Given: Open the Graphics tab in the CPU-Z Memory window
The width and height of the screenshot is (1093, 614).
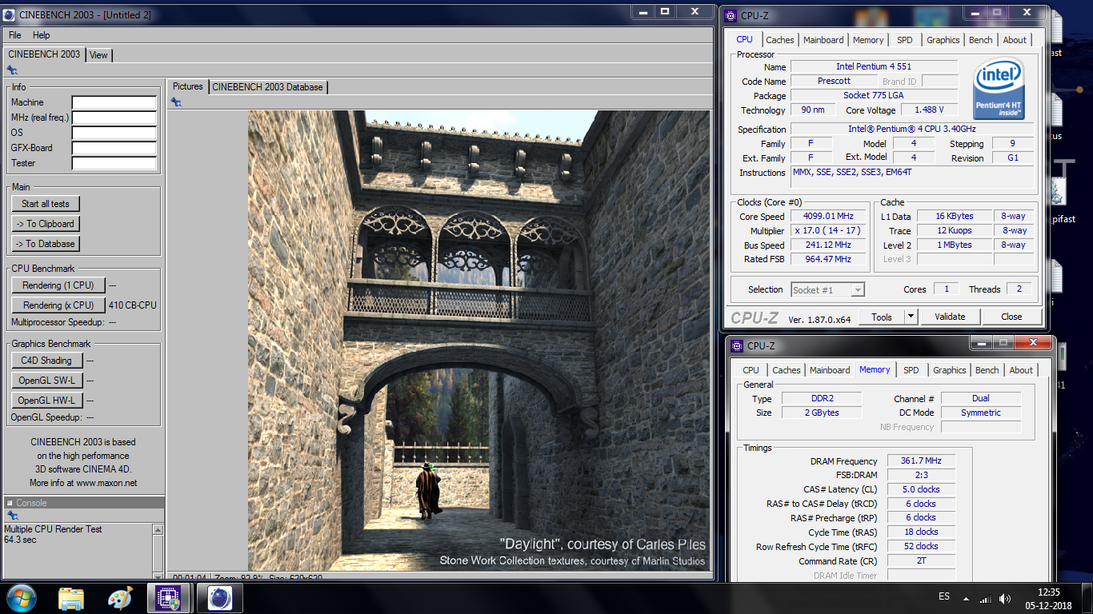Looking at the screenshot, I should click(x=950, y=370).
